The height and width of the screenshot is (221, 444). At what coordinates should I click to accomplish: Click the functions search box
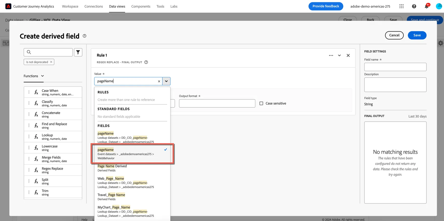coord(48,52)
